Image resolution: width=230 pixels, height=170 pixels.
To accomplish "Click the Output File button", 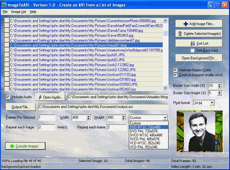I will pos(20,107).
